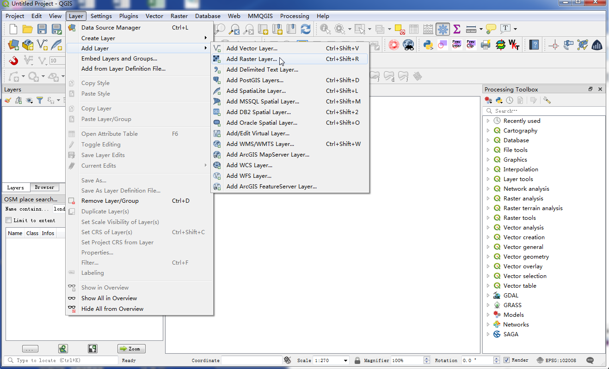
Task: Open Data Source Manager from Layer menu
Action: tap(139, 28)
